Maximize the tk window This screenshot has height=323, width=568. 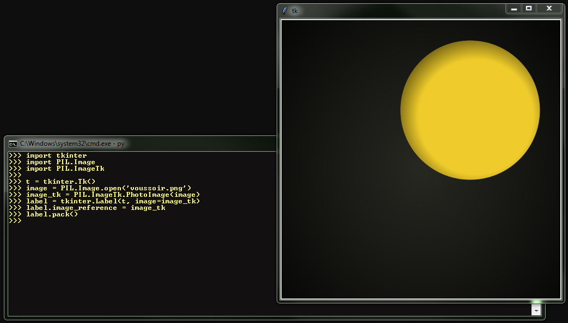coord(528,9)
